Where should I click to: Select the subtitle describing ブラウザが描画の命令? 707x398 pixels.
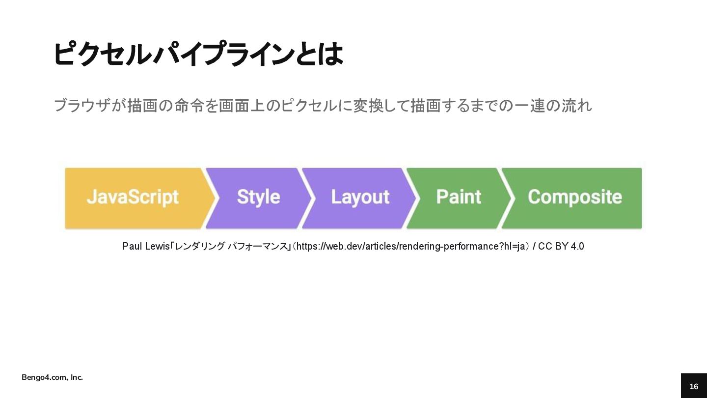pos(323,105)
